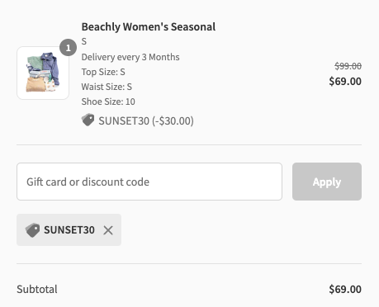The width and height of the screenshot is (379, 307).
Task: Click the Top Size: S detail
Action: point(103,72)
